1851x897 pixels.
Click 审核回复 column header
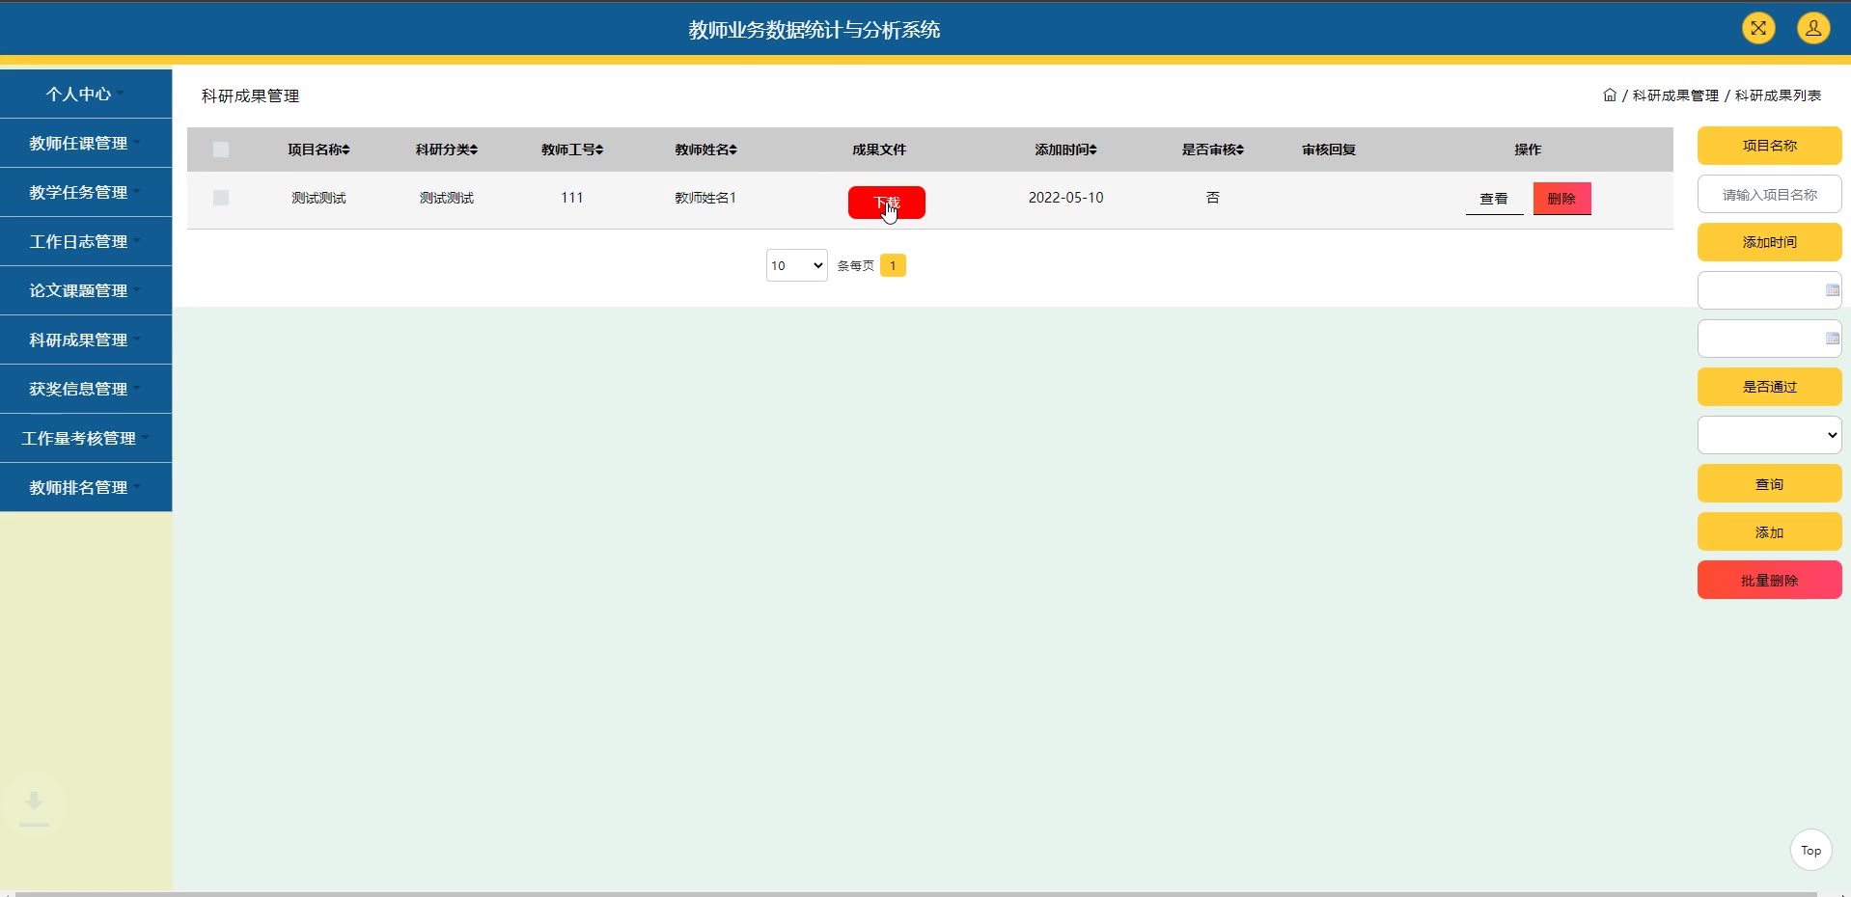click(x=1328, y=149)
